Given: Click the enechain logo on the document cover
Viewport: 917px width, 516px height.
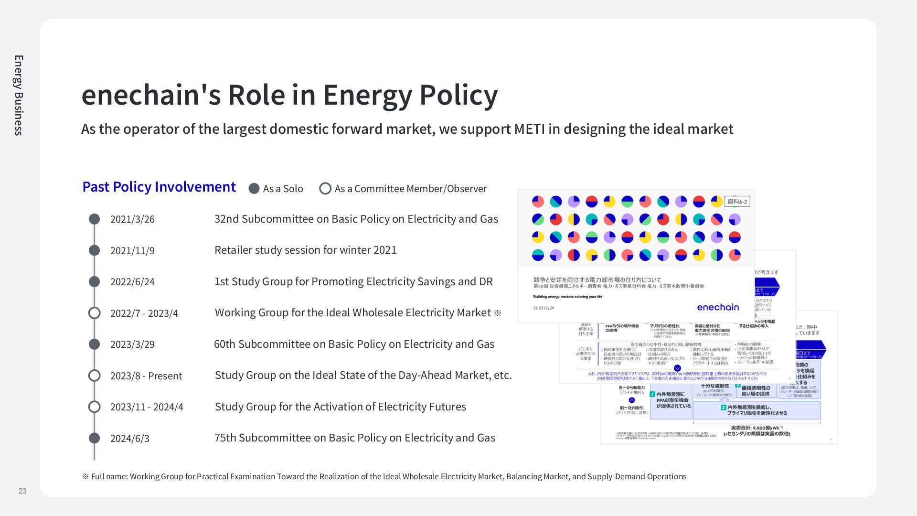Looking at the screenshot, I should (x=718, y=307).
